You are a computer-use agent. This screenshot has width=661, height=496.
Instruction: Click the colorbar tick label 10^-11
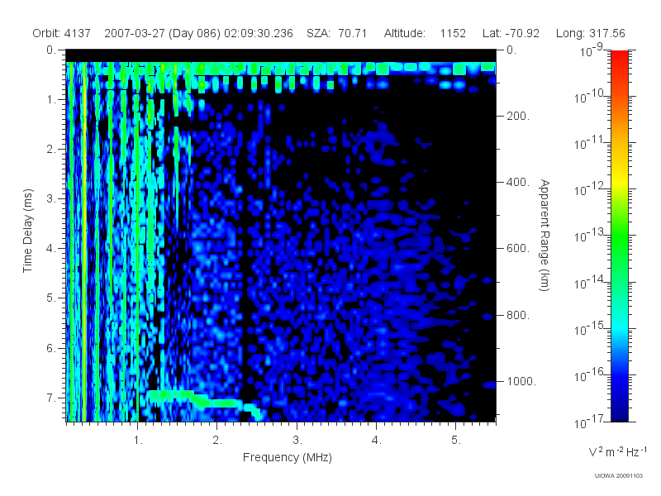tap(591, 142)
